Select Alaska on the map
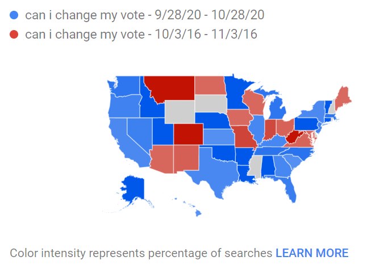371x269 pixels. pyautogui.click(x=134, y=189)
